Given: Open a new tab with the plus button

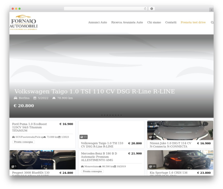Looking at the screenshot, I should coord(211,10).
